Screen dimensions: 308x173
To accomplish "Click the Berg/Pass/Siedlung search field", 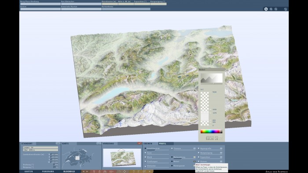I will coord(40,4).
